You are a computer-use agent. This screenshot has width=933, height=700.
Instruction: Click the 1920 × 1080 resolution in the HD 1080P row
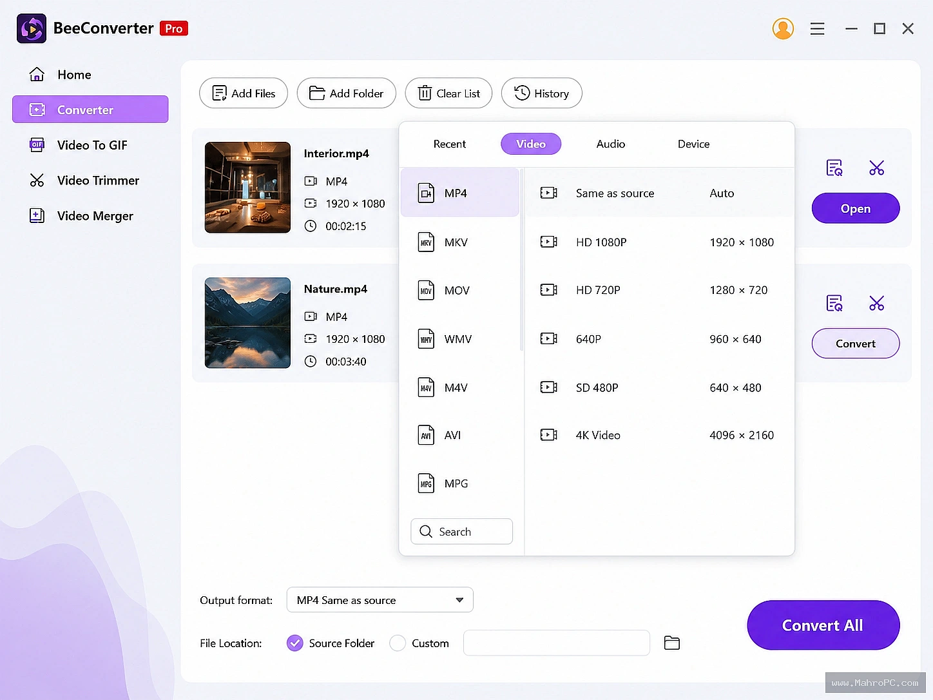(742, 242)
